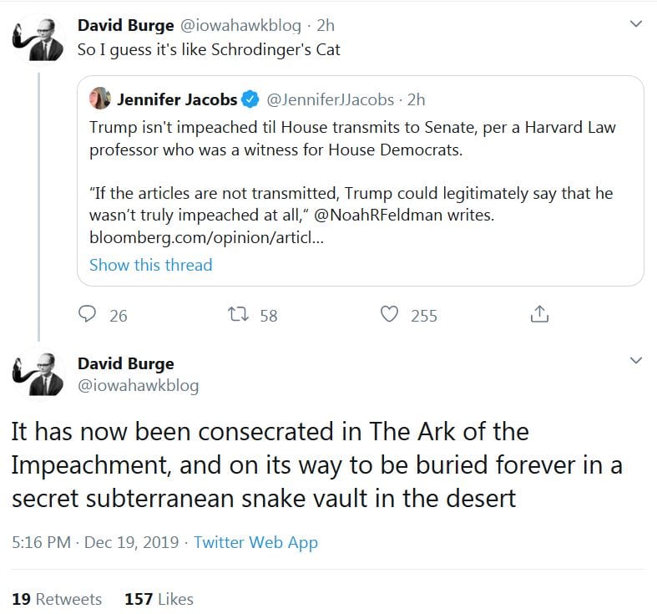View the 157 Likes list
This screenshot has width=657, height=614.
(159, 599)
